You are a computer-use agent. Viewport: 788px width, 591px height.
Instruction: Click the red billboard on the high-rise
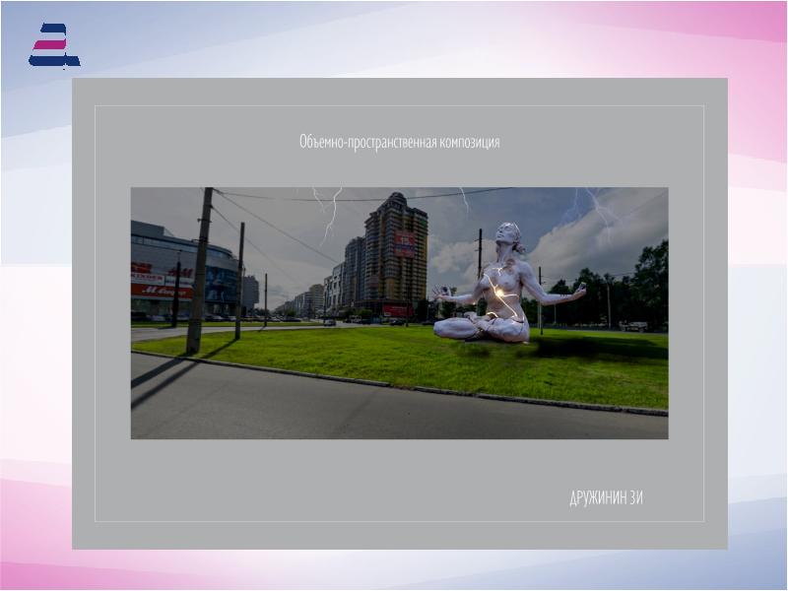point(405,243)
